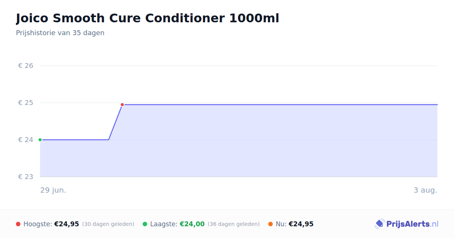Click the 3 aug. end date label
454x238 pixels.
(x=425, y=190)
